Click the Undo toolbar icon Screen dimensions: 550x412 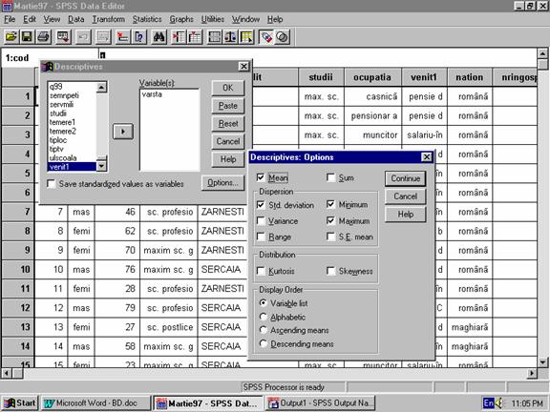(x=83, y=37)
